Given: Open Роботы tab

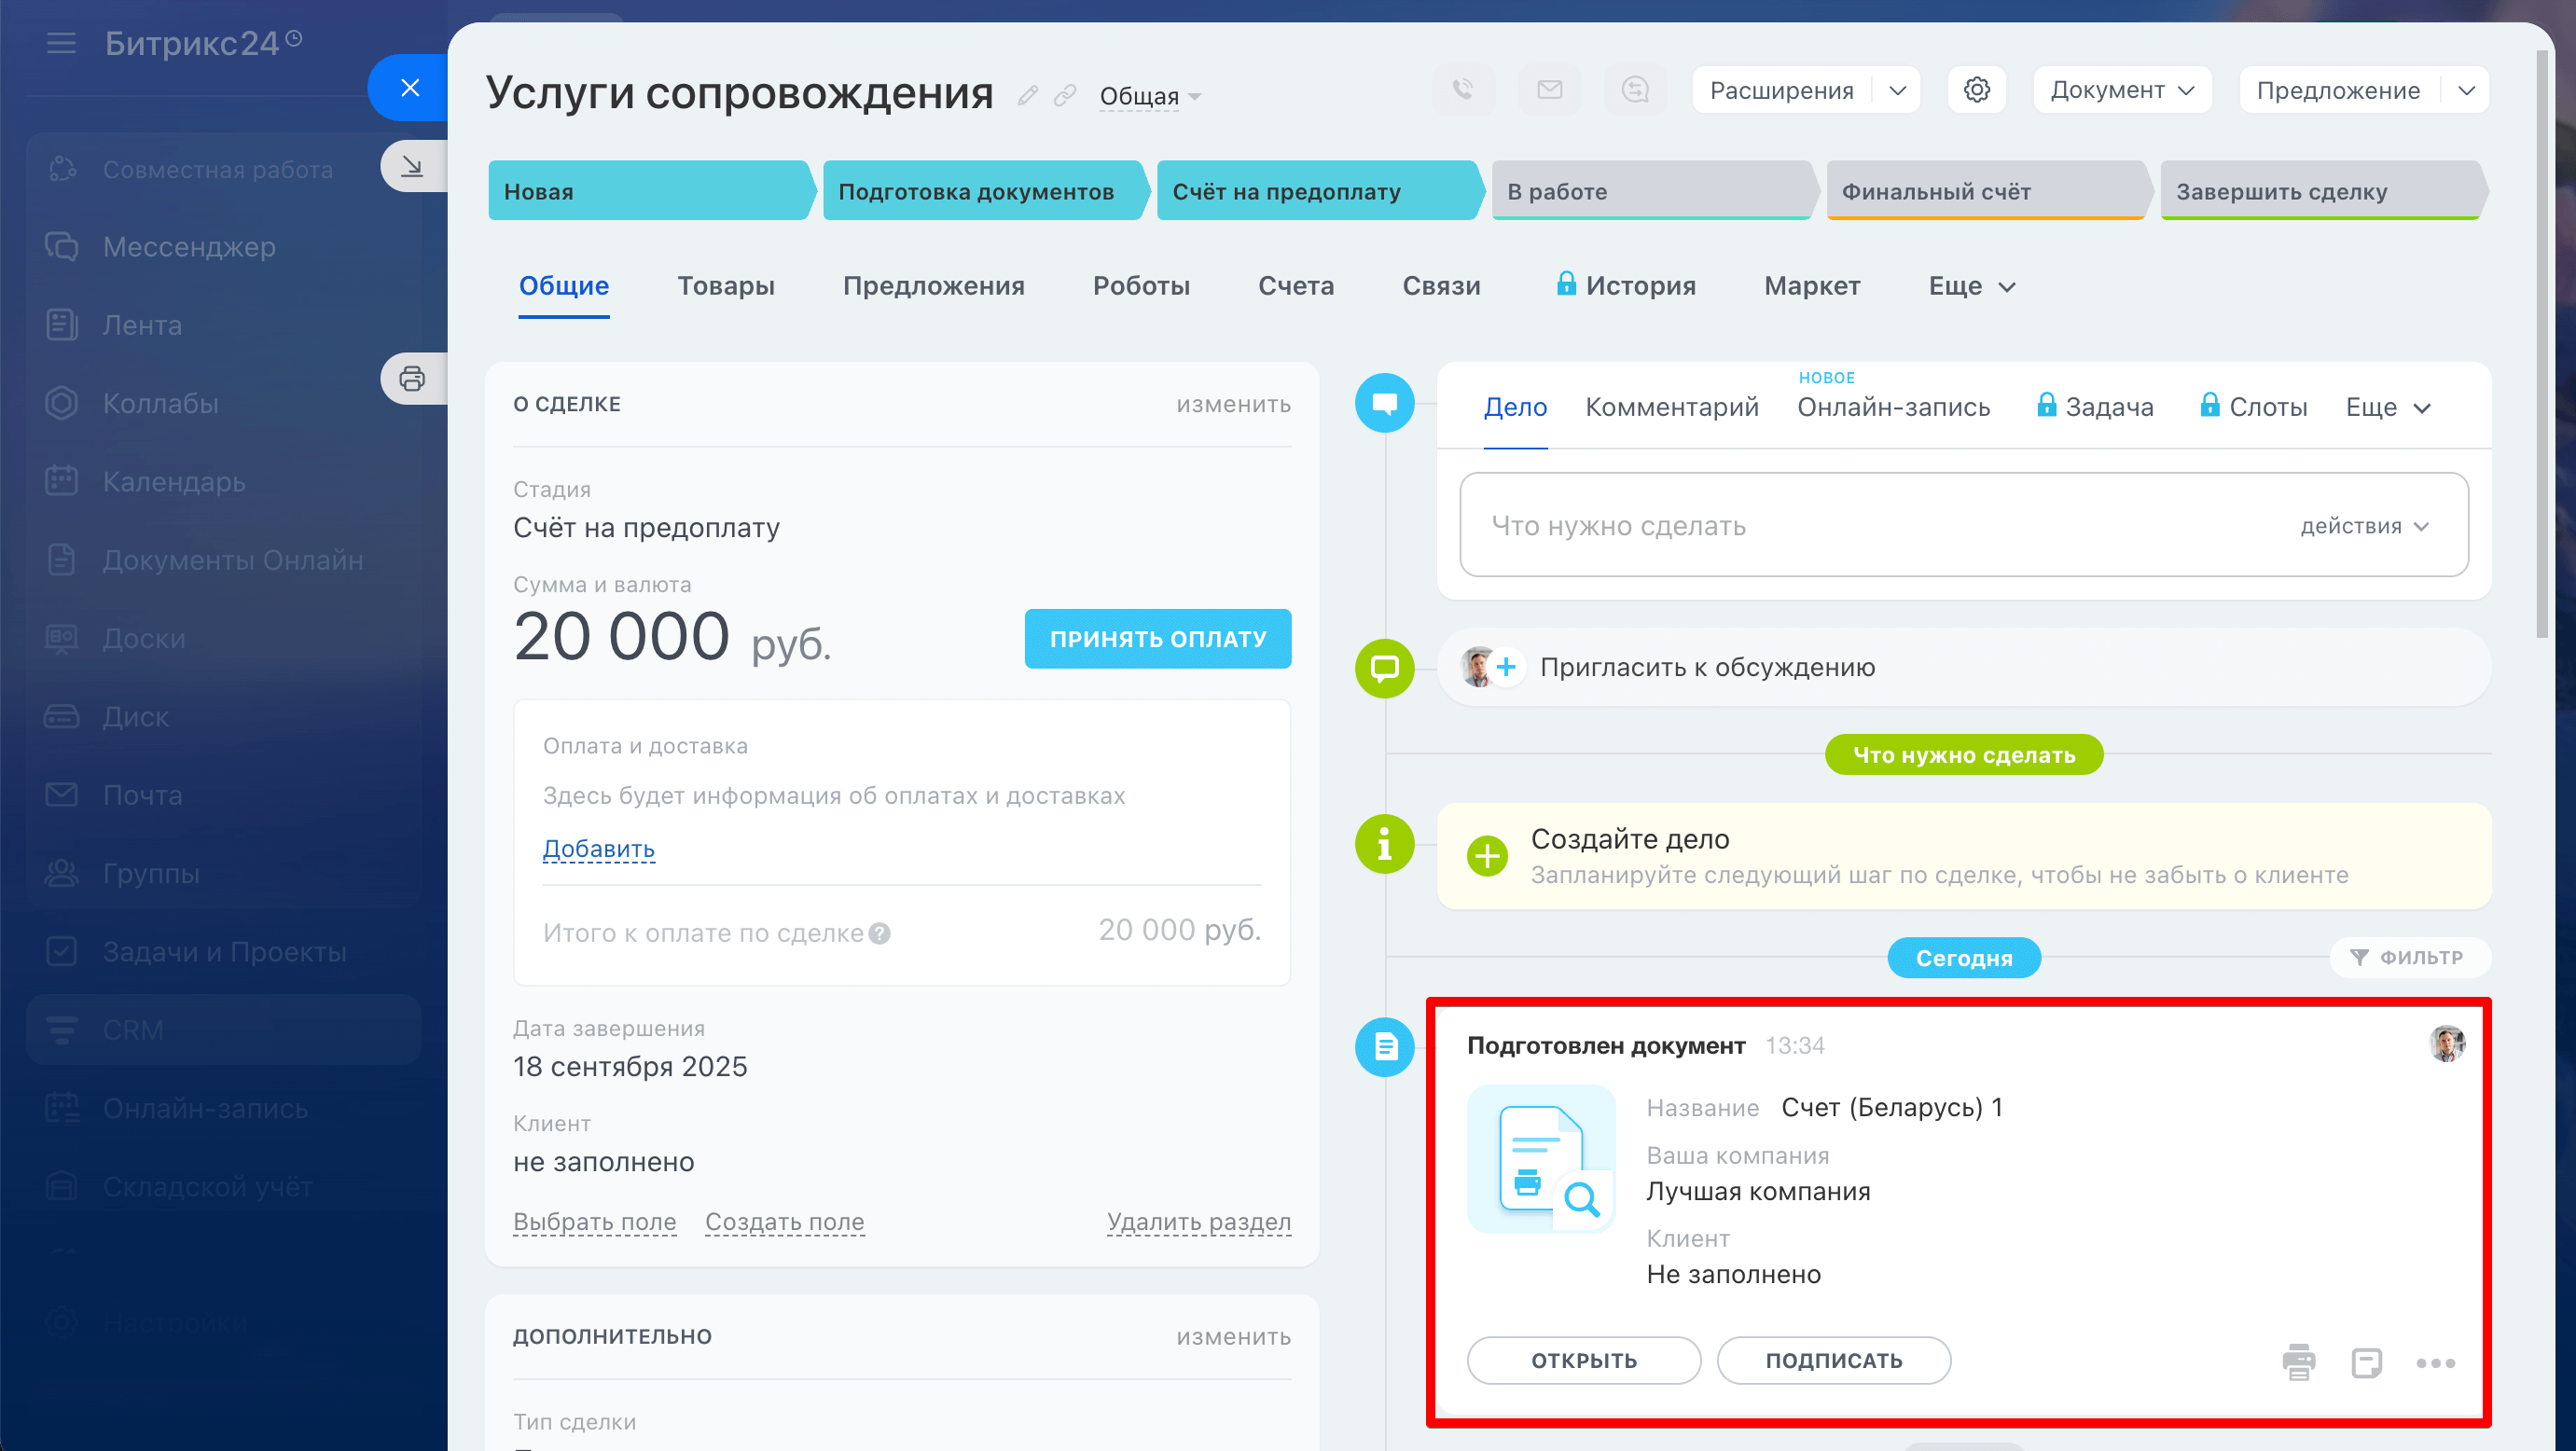Looking at the screenshot, I should point(1141,286).
